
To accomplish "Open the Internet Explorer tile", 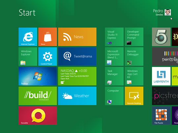I will click(x=28, y=37).
